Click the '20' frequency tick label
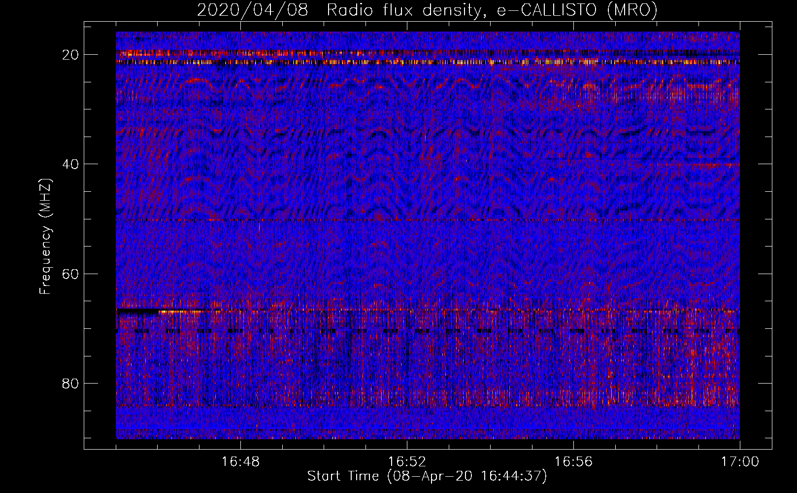The height and width of the screenshot is (493, 797). point(70,55)
